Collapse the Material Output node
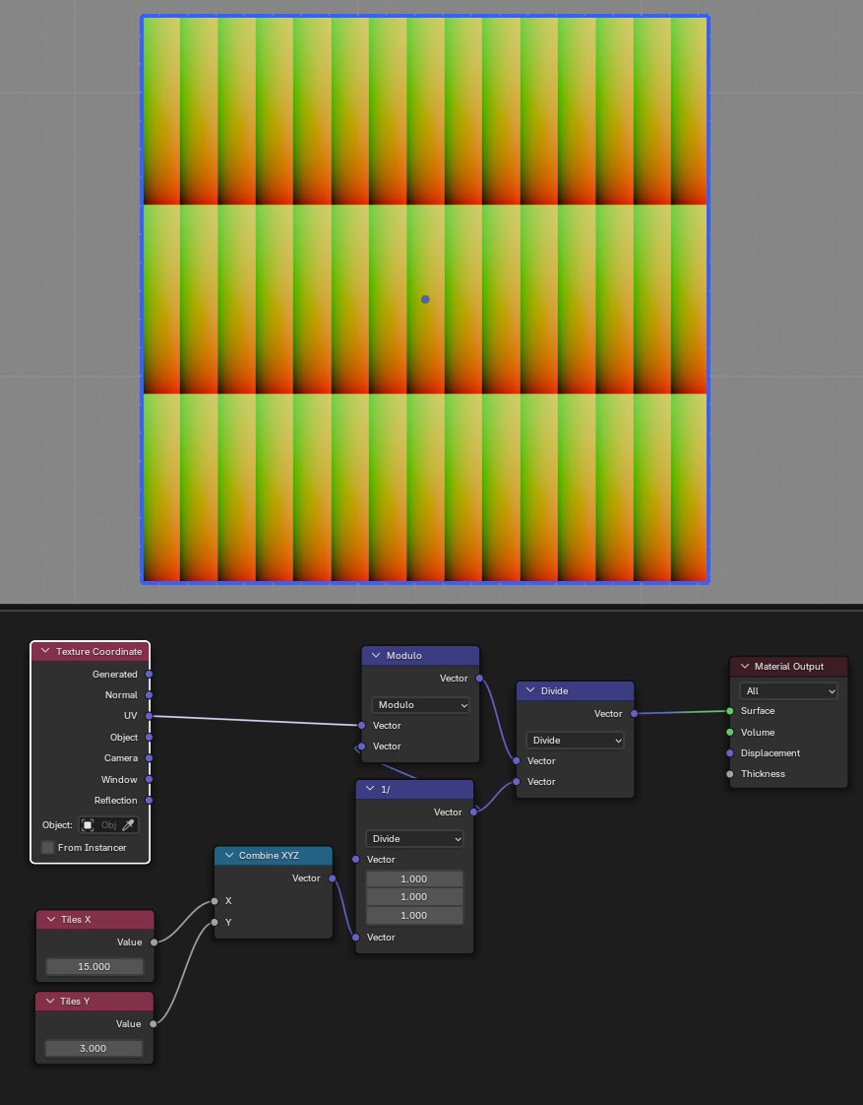This screenshot has width=863, height=1105. (744, 666)
